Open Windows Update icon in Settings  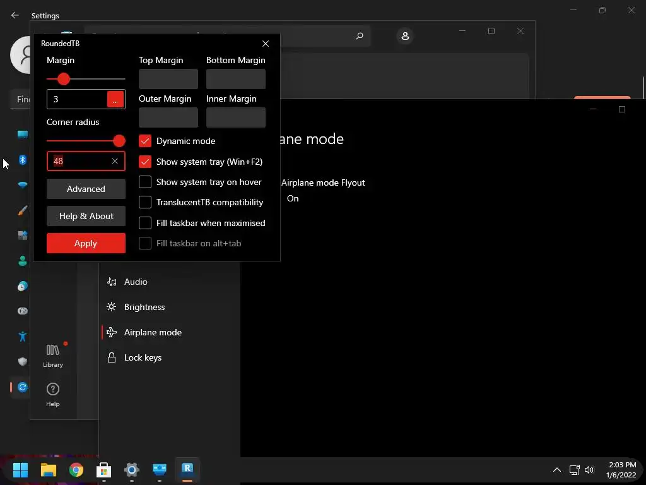pos(22,387)
